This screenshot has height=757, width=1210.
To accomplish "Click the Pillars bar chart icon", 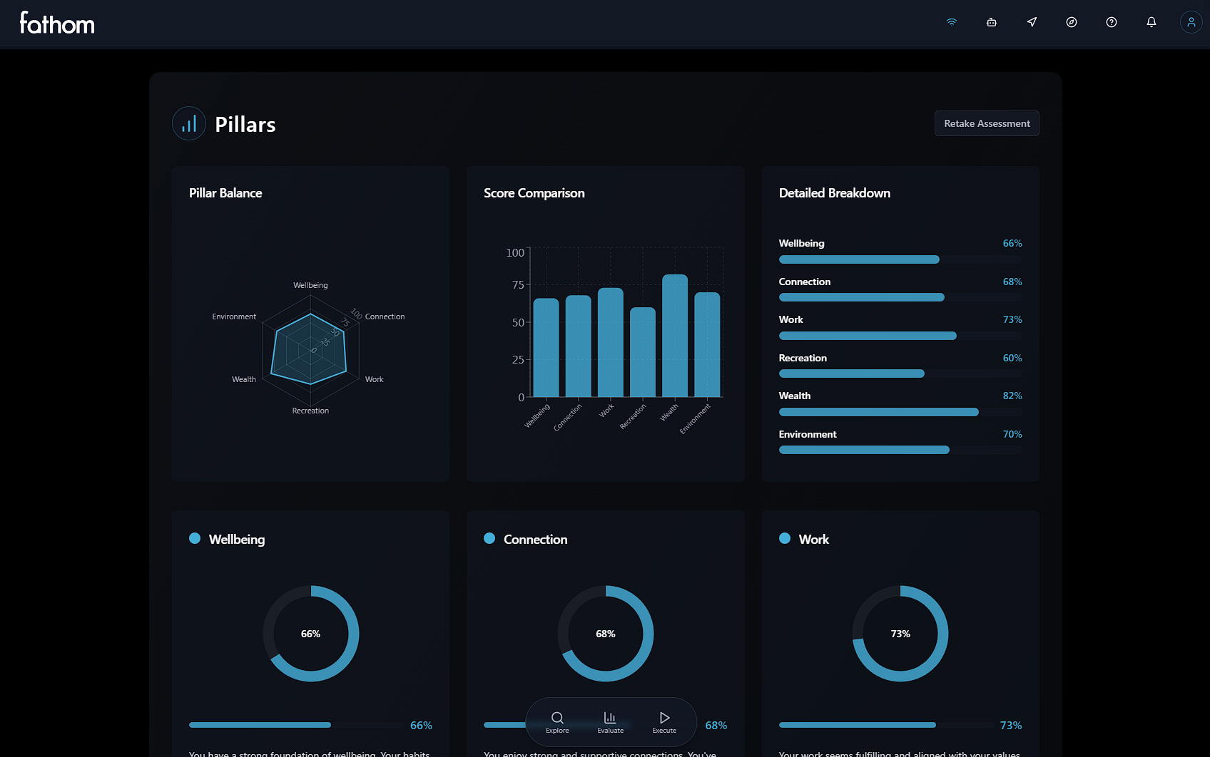I will [189, 123].
